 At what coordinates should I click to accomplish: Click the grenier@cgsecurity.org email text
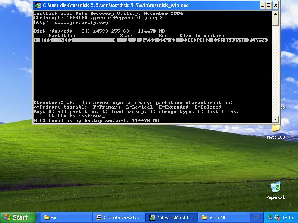pyautogui.click(x=126, y=18)
